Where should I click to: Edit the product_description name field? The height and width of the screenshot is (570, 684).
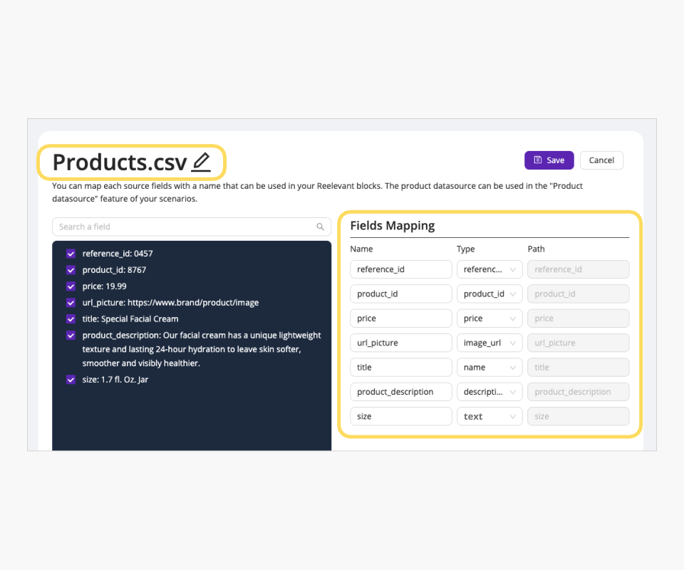[400, 392]
